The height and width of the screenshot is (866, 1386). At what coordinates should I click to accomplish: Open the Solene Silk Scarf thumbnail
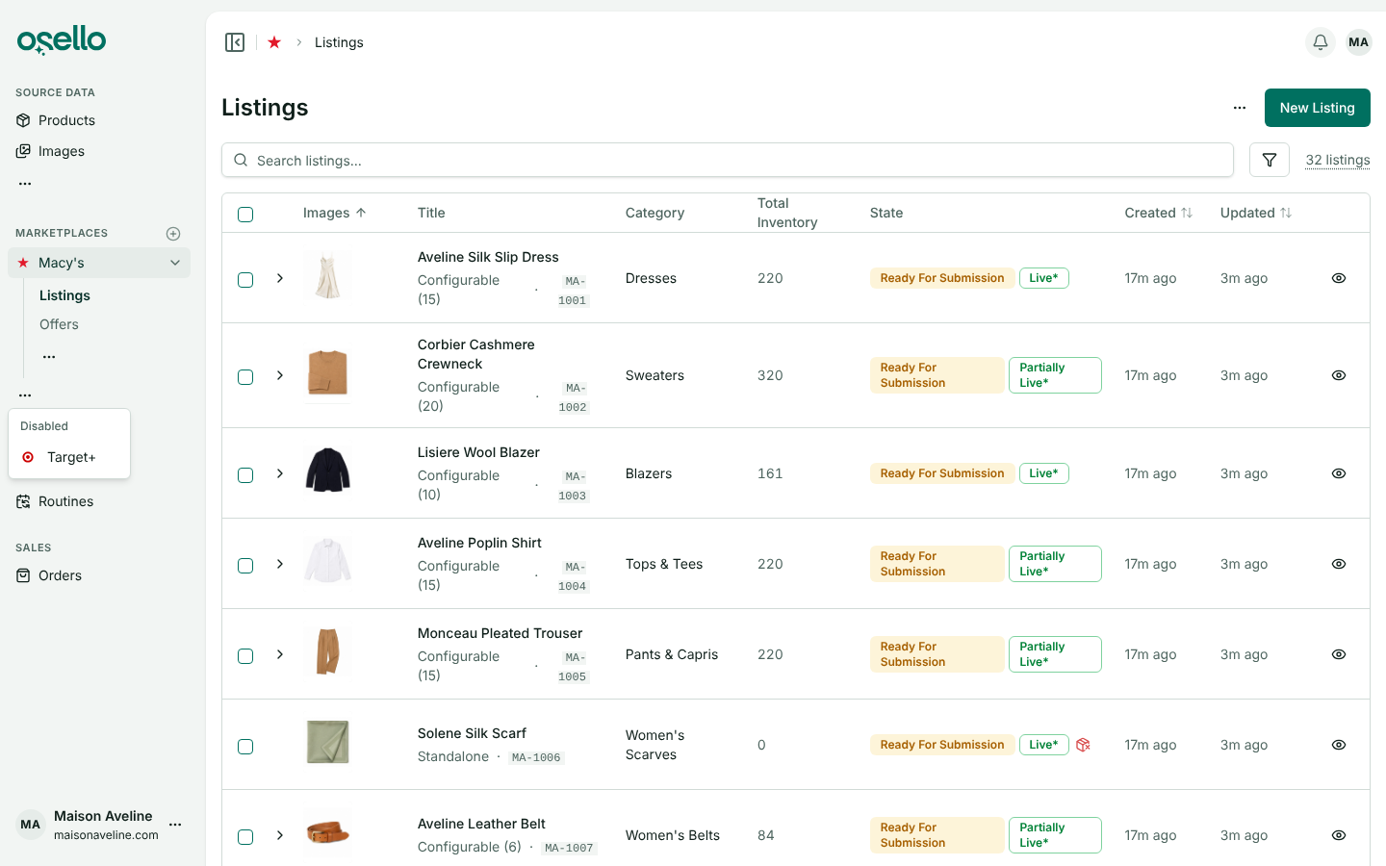coord(328,742)
